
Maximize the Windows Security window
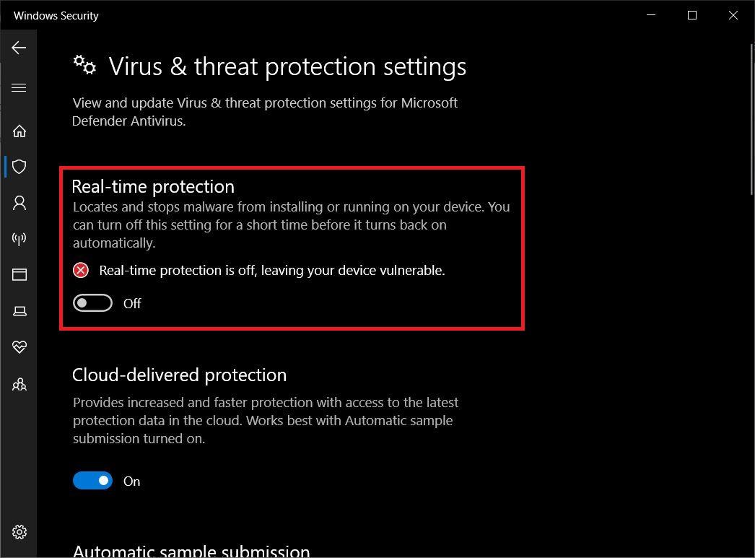point(692,15)
